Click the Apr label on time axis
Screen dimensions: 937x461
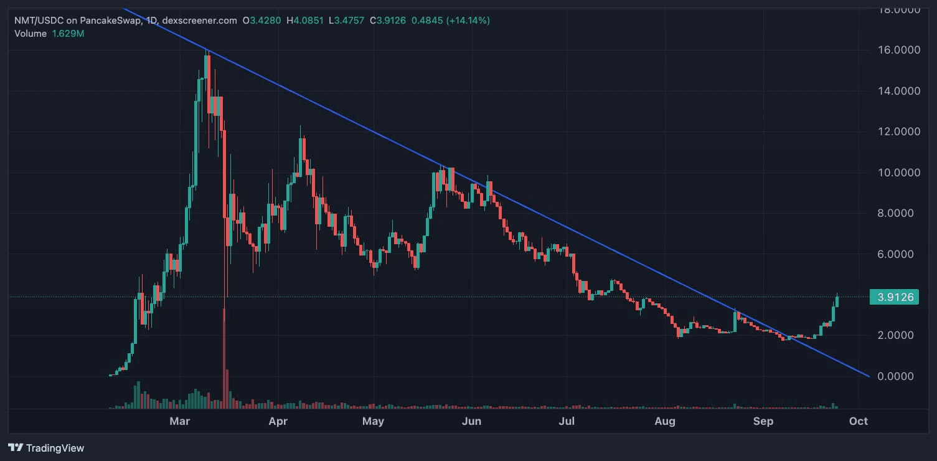click(x=278, y=422)
